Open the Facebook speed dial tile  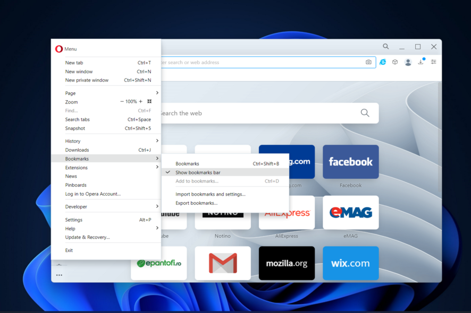(350, 162)
